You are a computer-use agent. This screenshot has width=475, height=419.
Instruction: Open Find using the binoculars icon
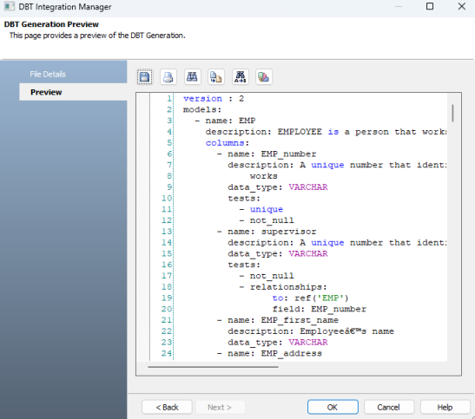pos(192,77)
